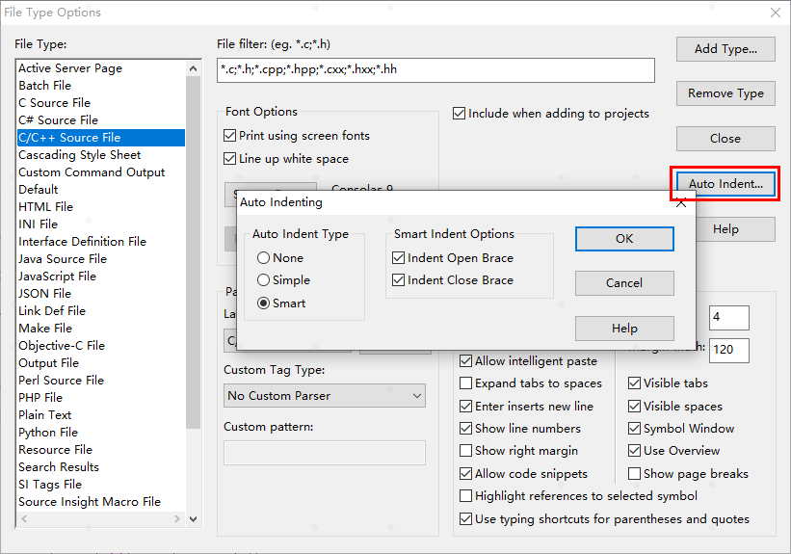791x554 pixels.
Task: Open Help in Auto Indenting dialog
Action: (624, 329)
